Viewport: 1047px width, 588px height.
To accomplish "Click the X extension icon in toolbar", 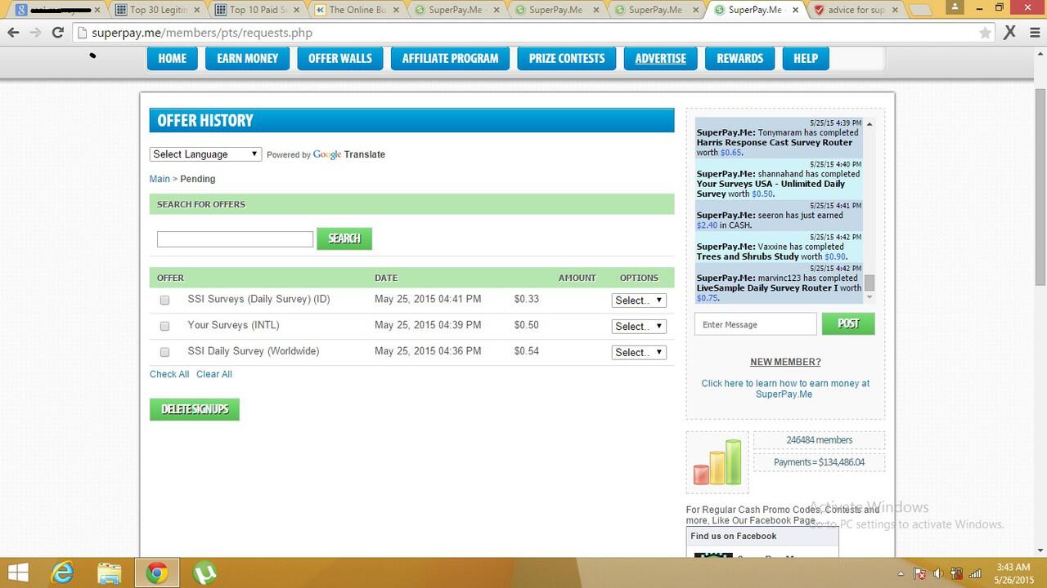I will tap(1010, 32).
